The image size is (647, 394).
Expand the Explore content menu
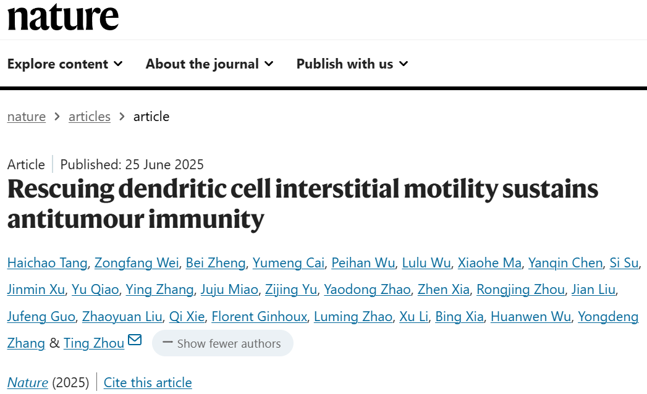point(65,64)
